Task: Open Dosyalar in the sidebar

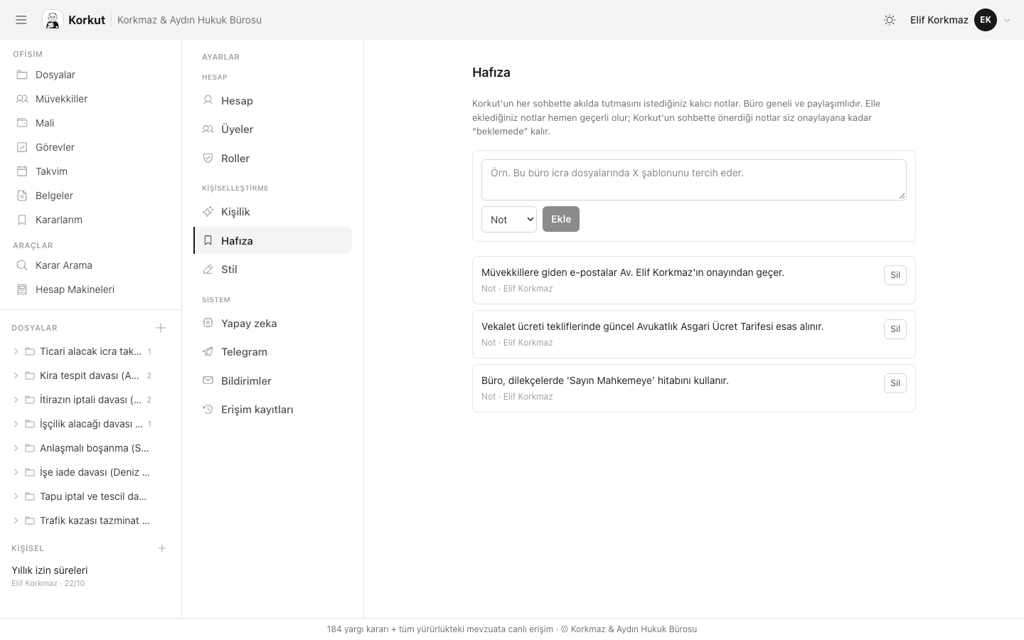Action: 90,75
